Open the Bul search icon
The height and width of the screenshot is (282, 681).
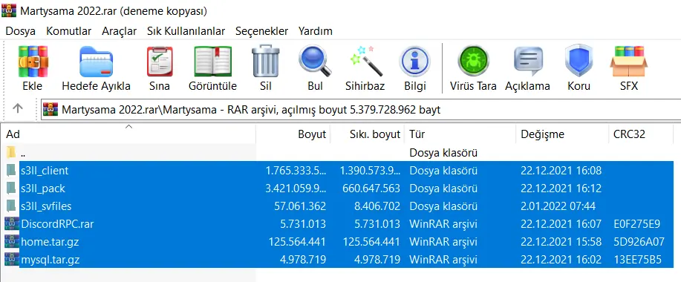[x=315, y=62]
